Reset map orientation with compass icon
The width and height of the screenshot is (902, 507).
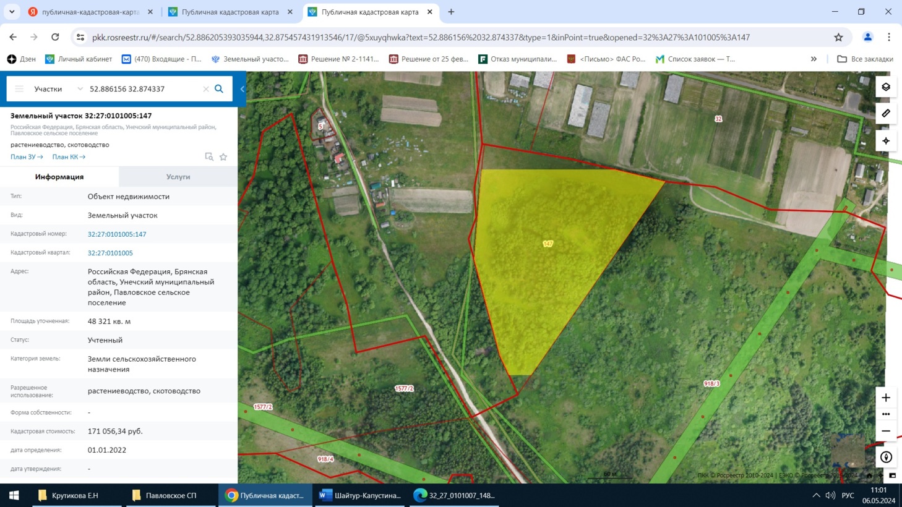tap(886, 458)
